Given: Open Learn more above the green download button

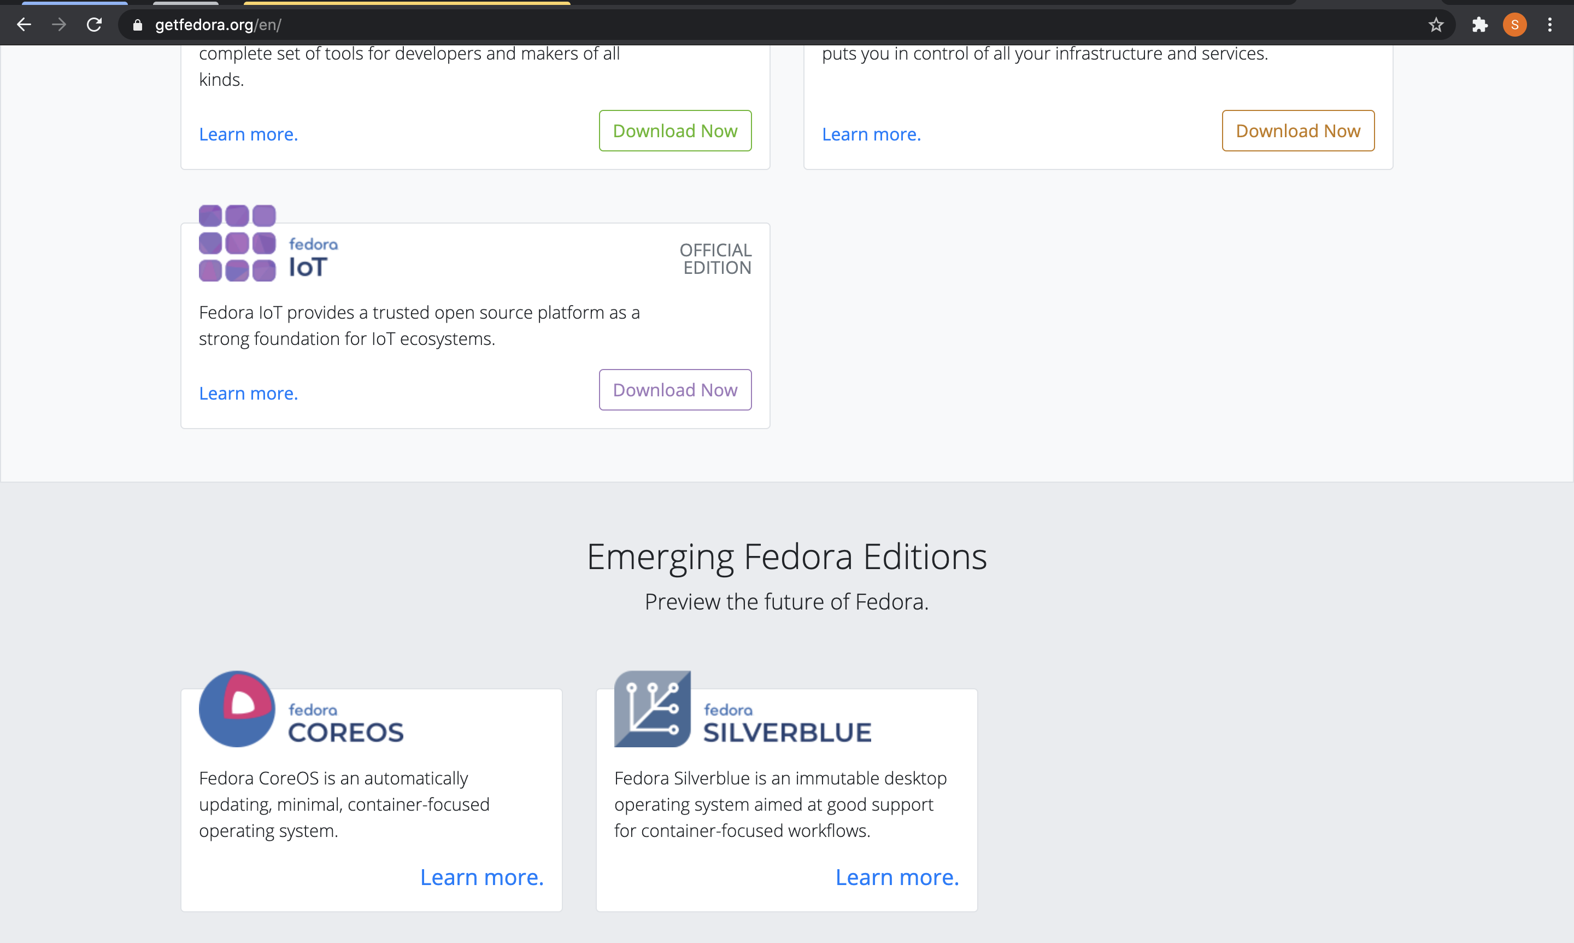Looking at the screenshot, I should point(248,134).
